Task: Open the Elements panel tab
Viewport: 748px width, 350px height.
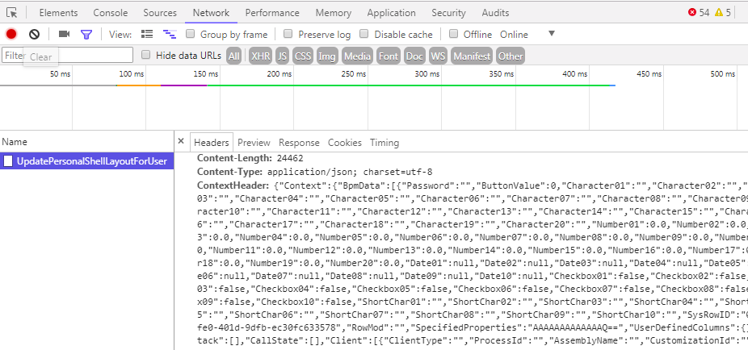Action: 58,13
